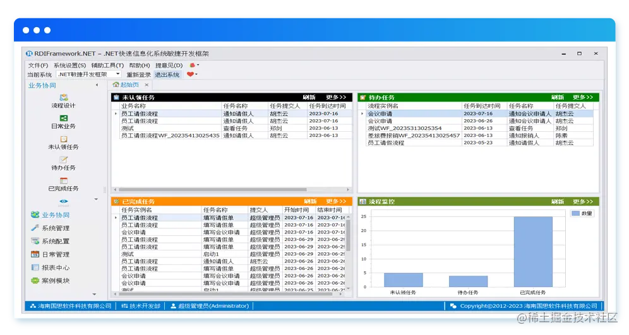Click the 未认领任务 bar in the chart
The image size is (629, 335).
coord(403,279)
